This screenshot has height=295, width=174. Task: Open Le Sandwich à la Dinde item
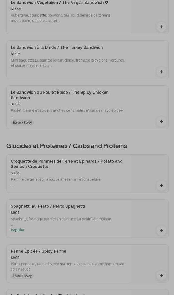tap(57, 48)
